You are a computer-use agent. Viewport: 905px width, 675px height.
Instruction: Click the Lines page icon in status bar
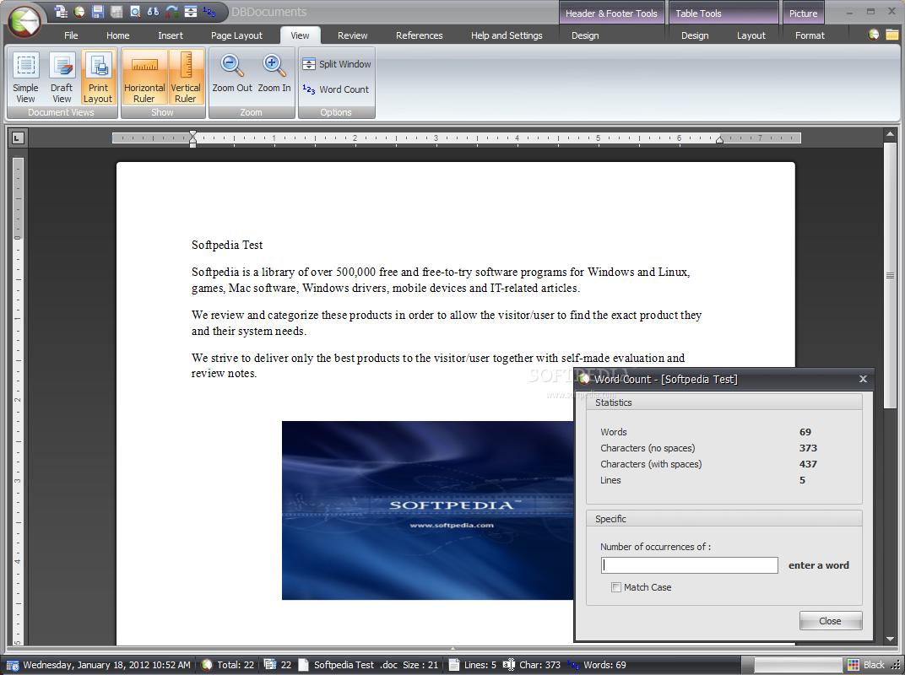tap(453, 665)
